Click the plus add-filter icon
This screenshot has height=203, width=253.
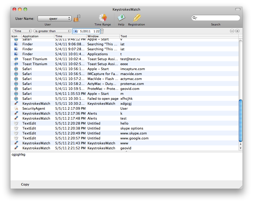237,31
